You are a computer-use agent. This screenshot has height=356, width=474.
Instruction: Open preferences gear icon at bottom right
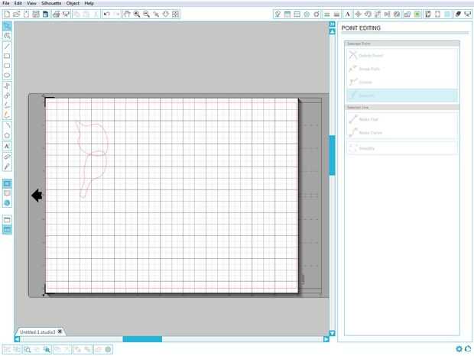pyautogui.click(x=459, y=349)
